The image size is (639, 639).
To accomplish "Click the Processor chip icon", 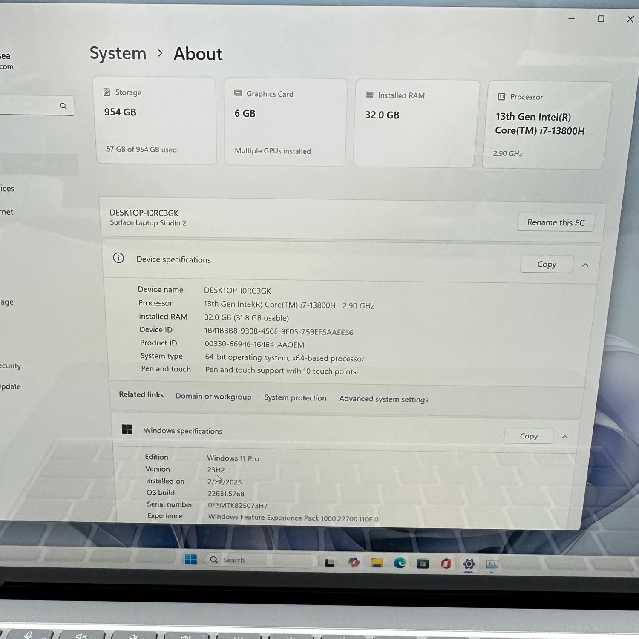I will tap(501, 97).
